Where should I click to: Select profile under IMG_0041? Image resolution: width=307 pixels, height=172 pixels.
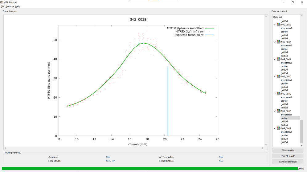coord(284,66)
